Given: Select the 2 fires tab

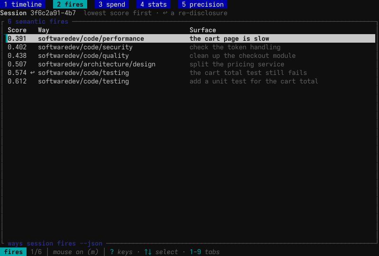Looking at the screenshot, I should click(x=70, y=4).
